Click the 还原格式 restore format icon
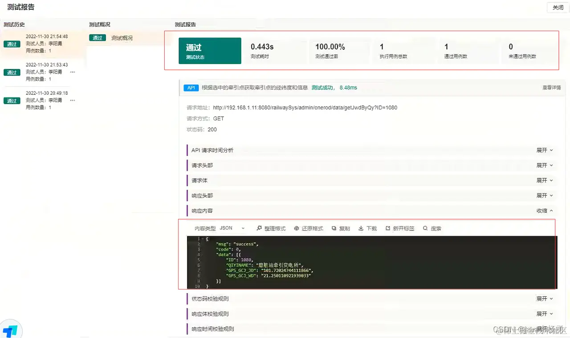The width and height of the screenshot is (570, 338). point(297,229)
